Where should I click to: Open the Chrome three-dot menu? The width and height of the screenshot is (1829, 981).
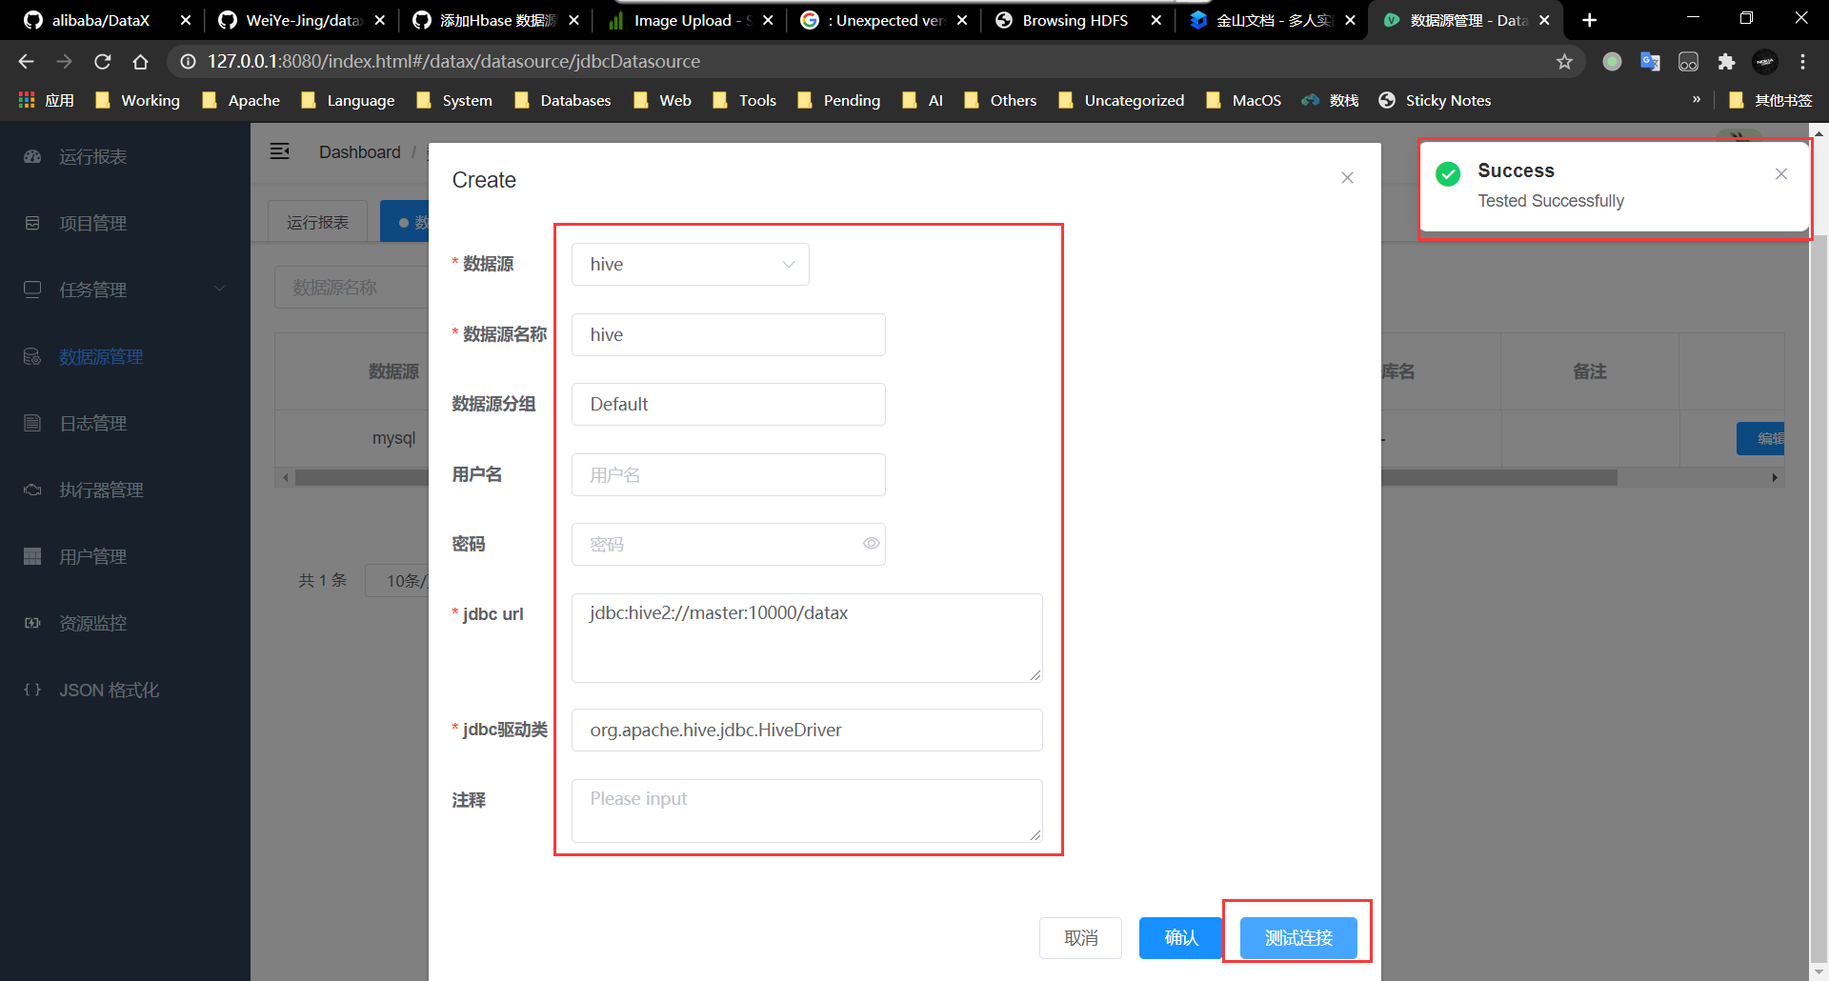click(1802, 62)
